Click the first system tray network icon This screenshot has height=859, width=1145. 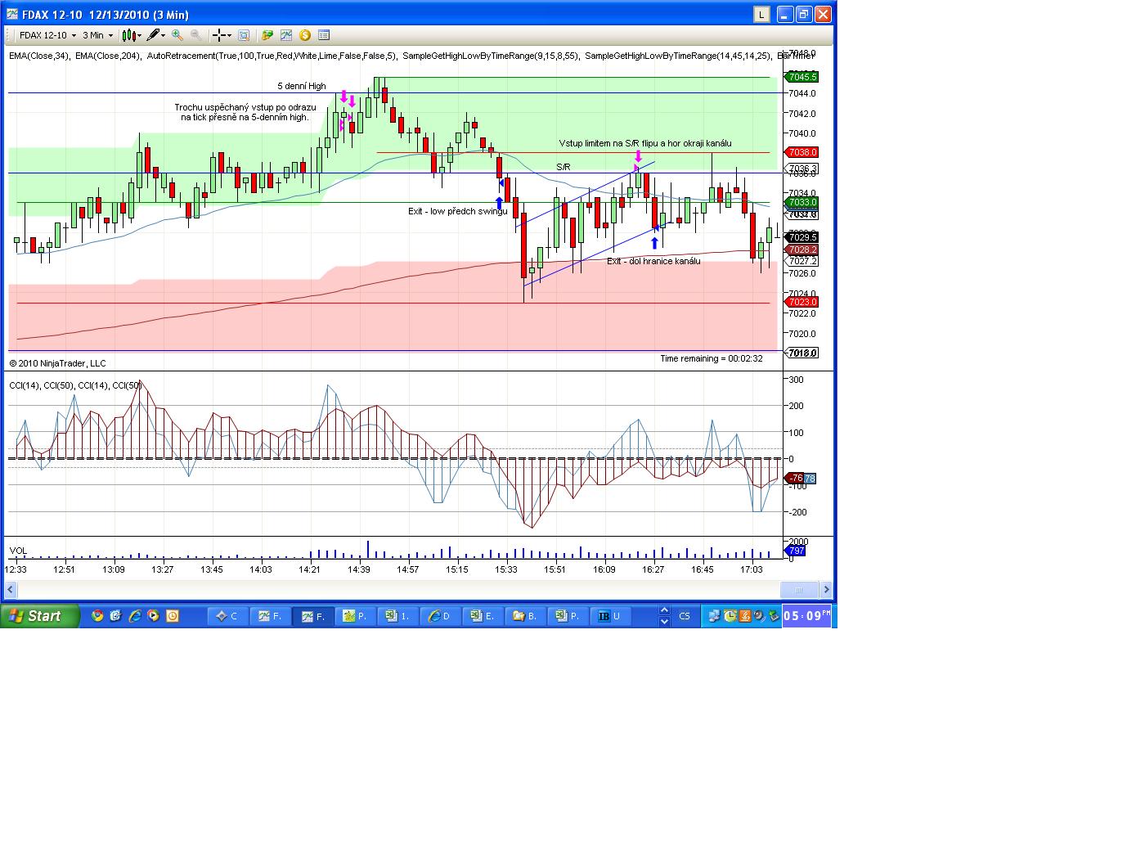715,616
